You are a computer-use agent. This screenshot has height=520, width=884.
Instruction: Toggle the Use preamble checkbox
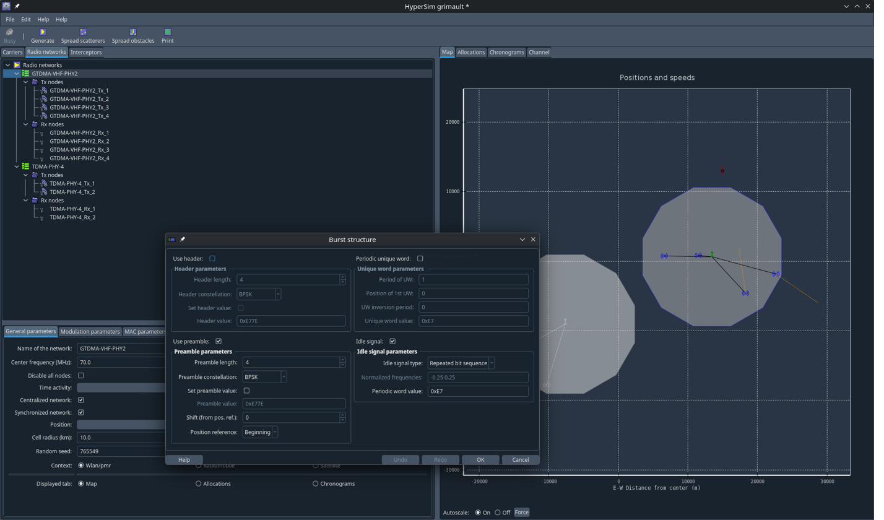(x=219, y=341)
